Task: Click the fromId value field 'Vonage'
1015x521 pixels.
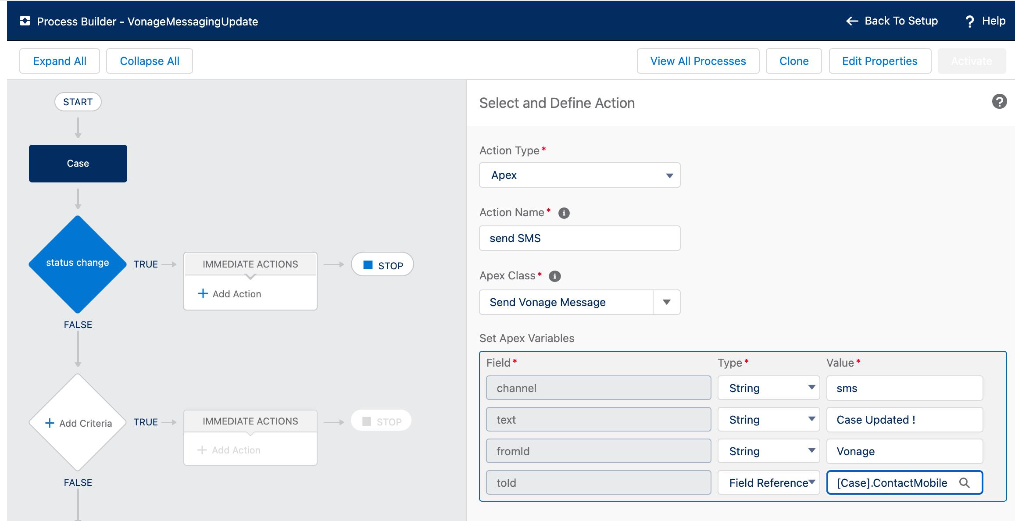Action: 904,451
